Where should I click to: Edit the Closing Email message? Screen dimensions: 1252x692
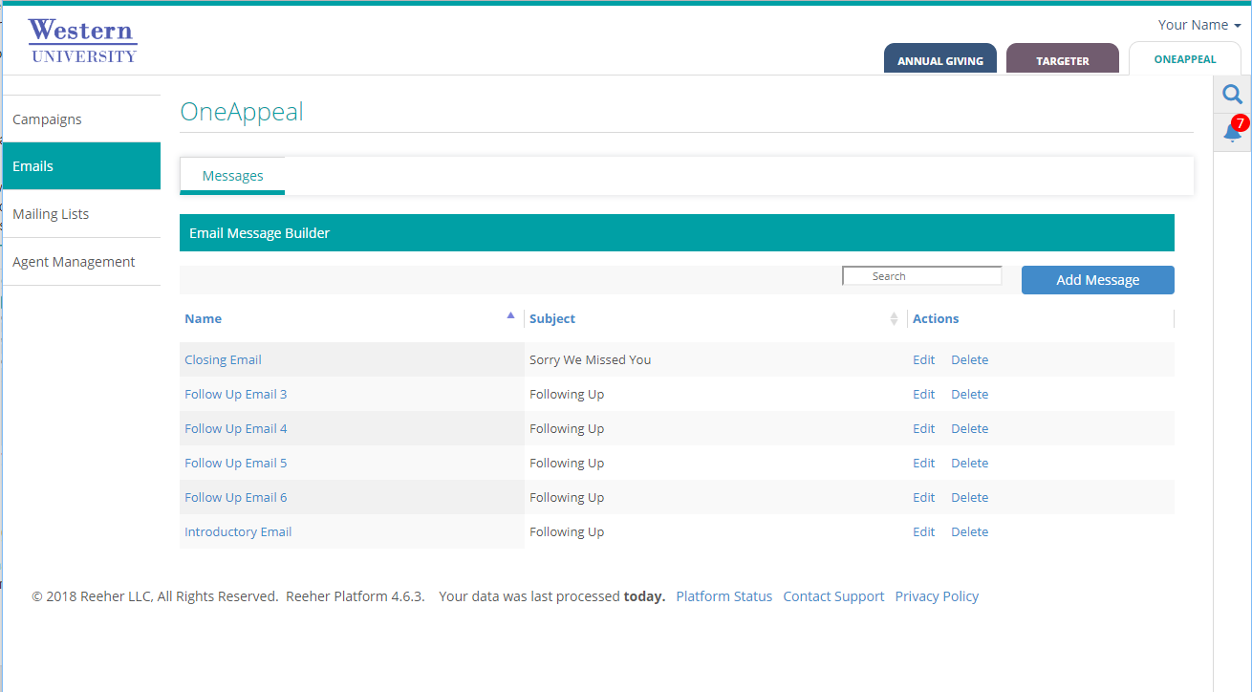pyautogui.click(x=922, y=358)
